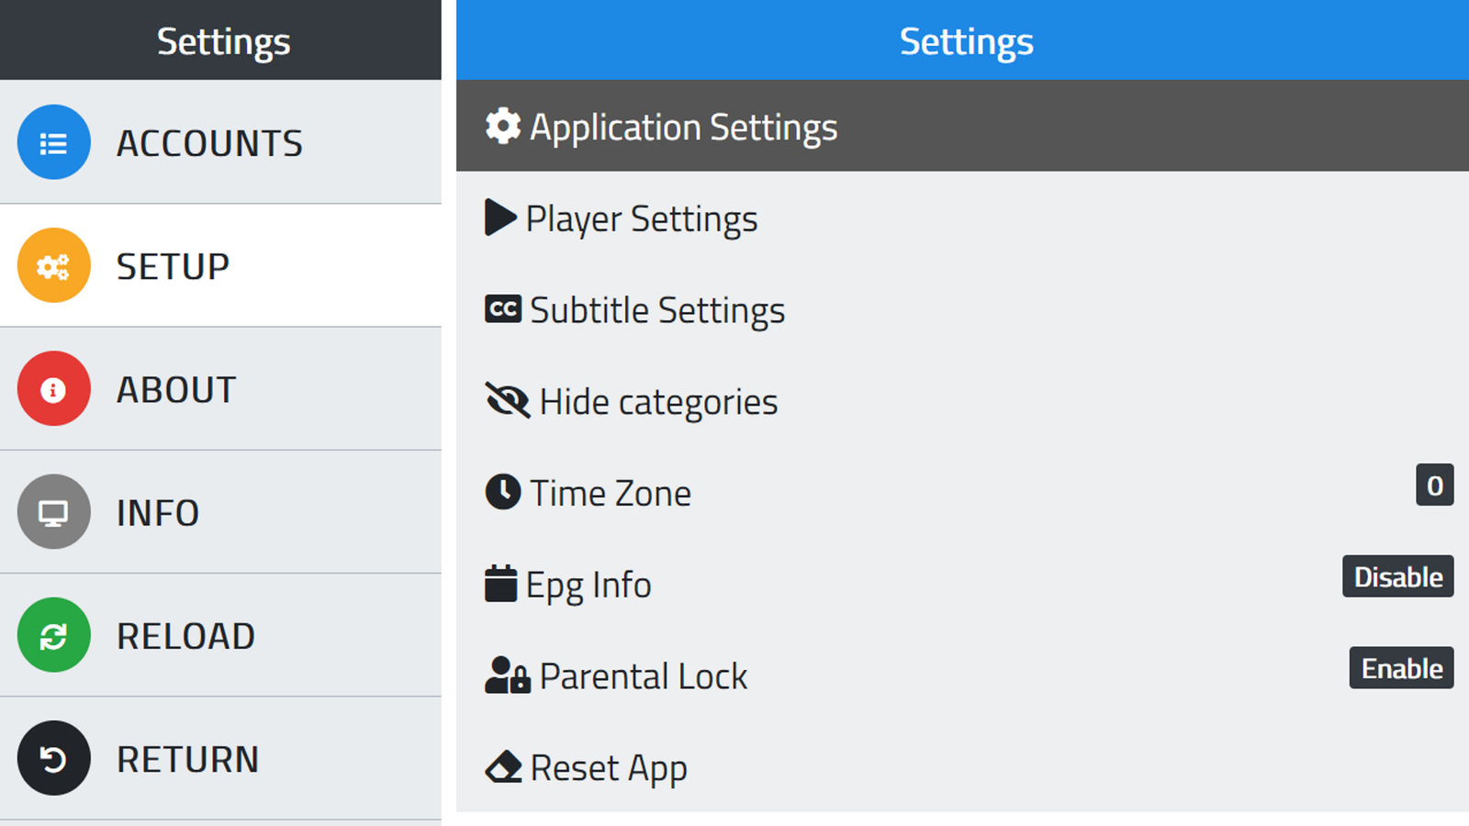Toggle the Parental Lock Enable switch
The height and width of the screenshot is (826, 1469).
1400,668
